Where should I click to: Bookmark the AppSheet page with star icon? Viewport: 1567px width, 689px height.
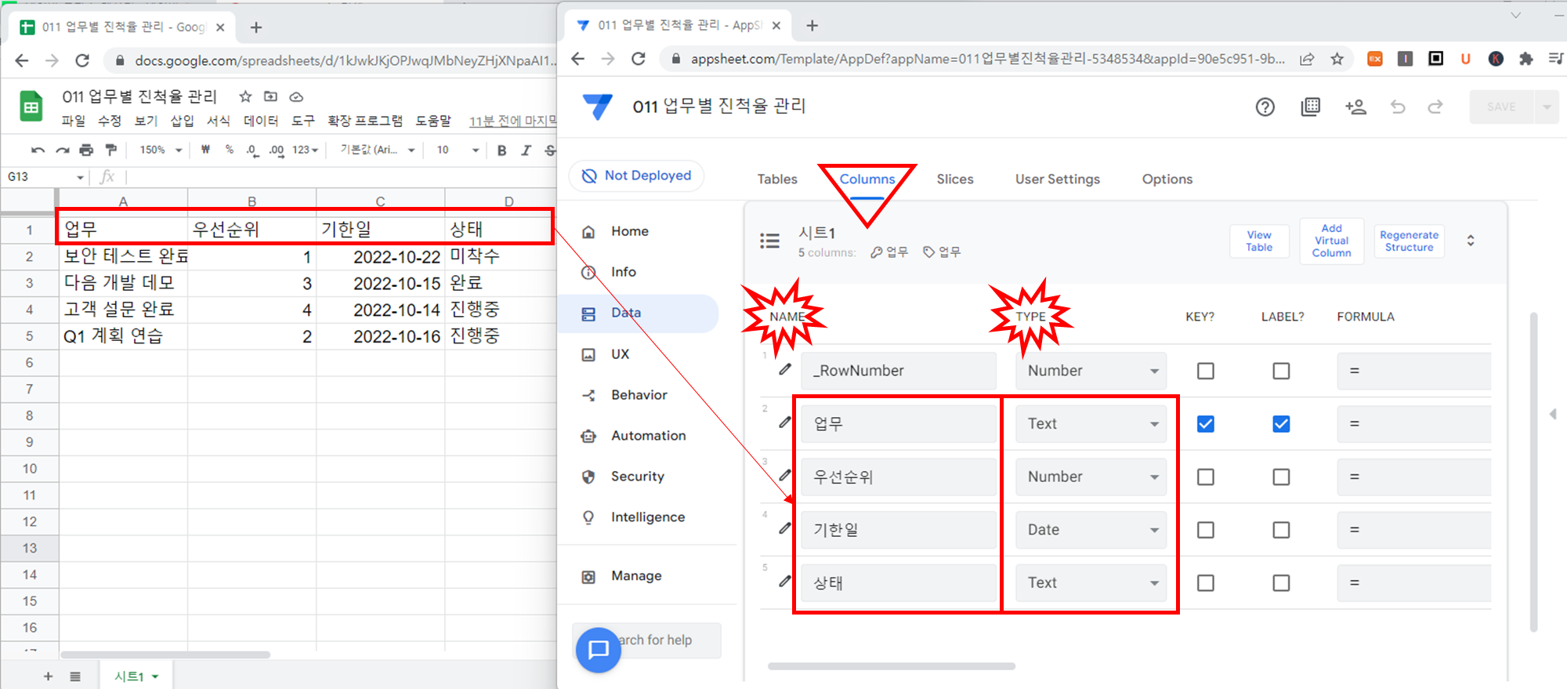(x=1337, y=59)
